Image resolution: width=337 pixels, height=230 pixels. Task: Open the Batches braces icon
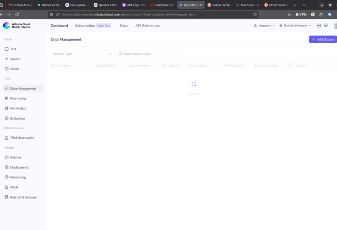click(7, 157)
